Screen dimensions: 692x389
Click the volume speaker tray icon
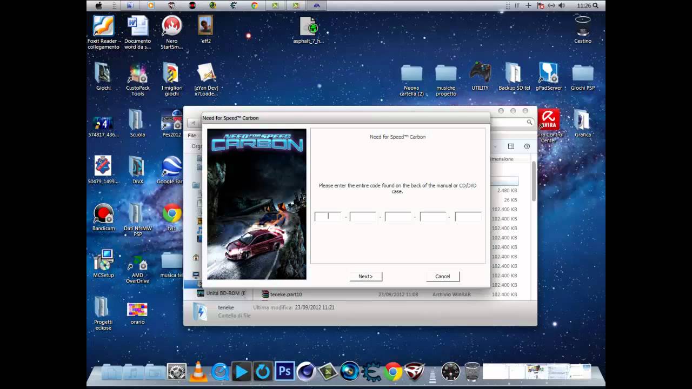(x=562, y=5)
